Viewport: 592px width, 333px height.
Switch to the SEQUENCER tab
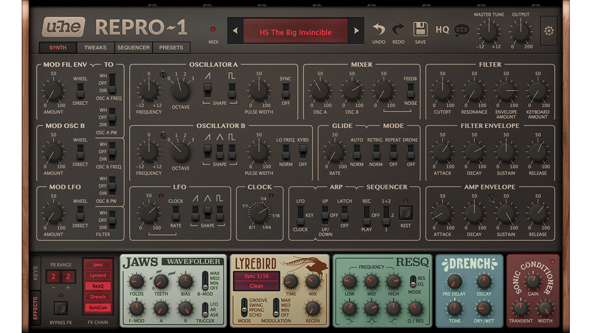click(133, 47)
